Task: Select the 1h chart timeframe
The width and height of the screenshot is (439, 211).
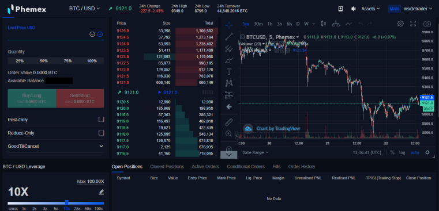Action: click(270, 24)
